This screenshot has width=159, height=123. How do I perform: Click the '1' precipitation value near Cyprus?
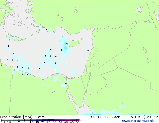pyautogui.click(x=67, y=50)
